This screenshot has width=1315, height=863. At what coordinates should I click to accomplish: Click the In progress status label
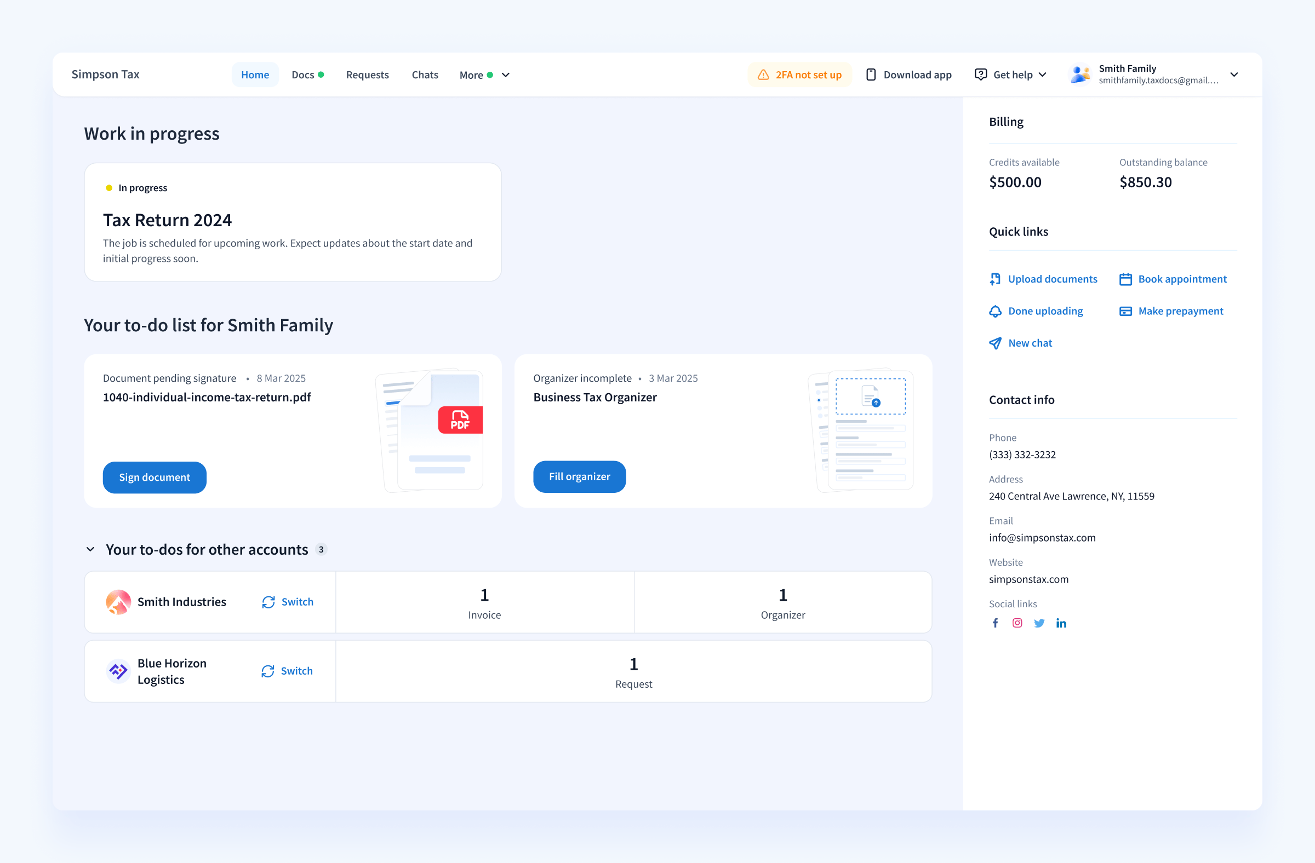click(142, 188)
